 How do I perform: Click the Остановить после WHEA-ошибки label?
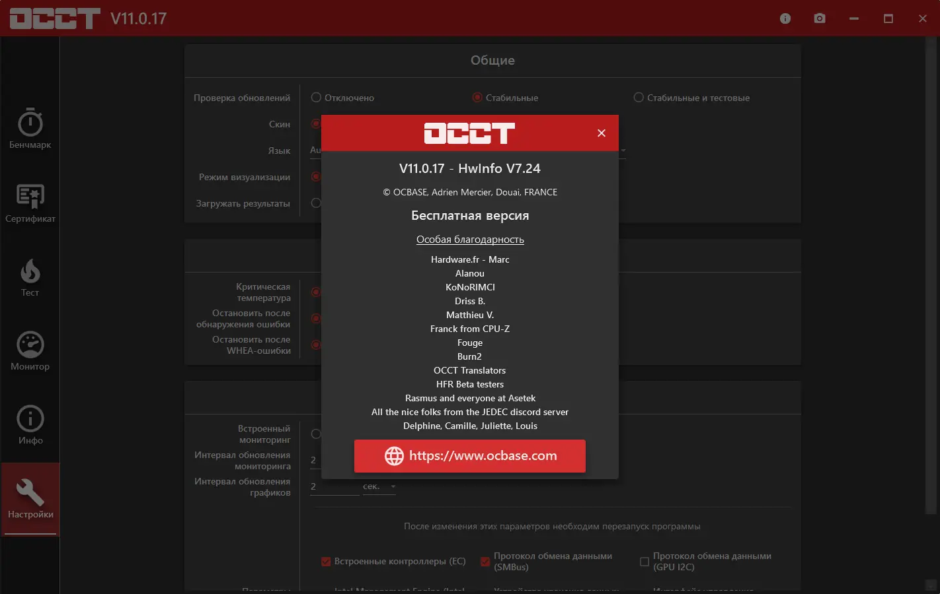251,345
